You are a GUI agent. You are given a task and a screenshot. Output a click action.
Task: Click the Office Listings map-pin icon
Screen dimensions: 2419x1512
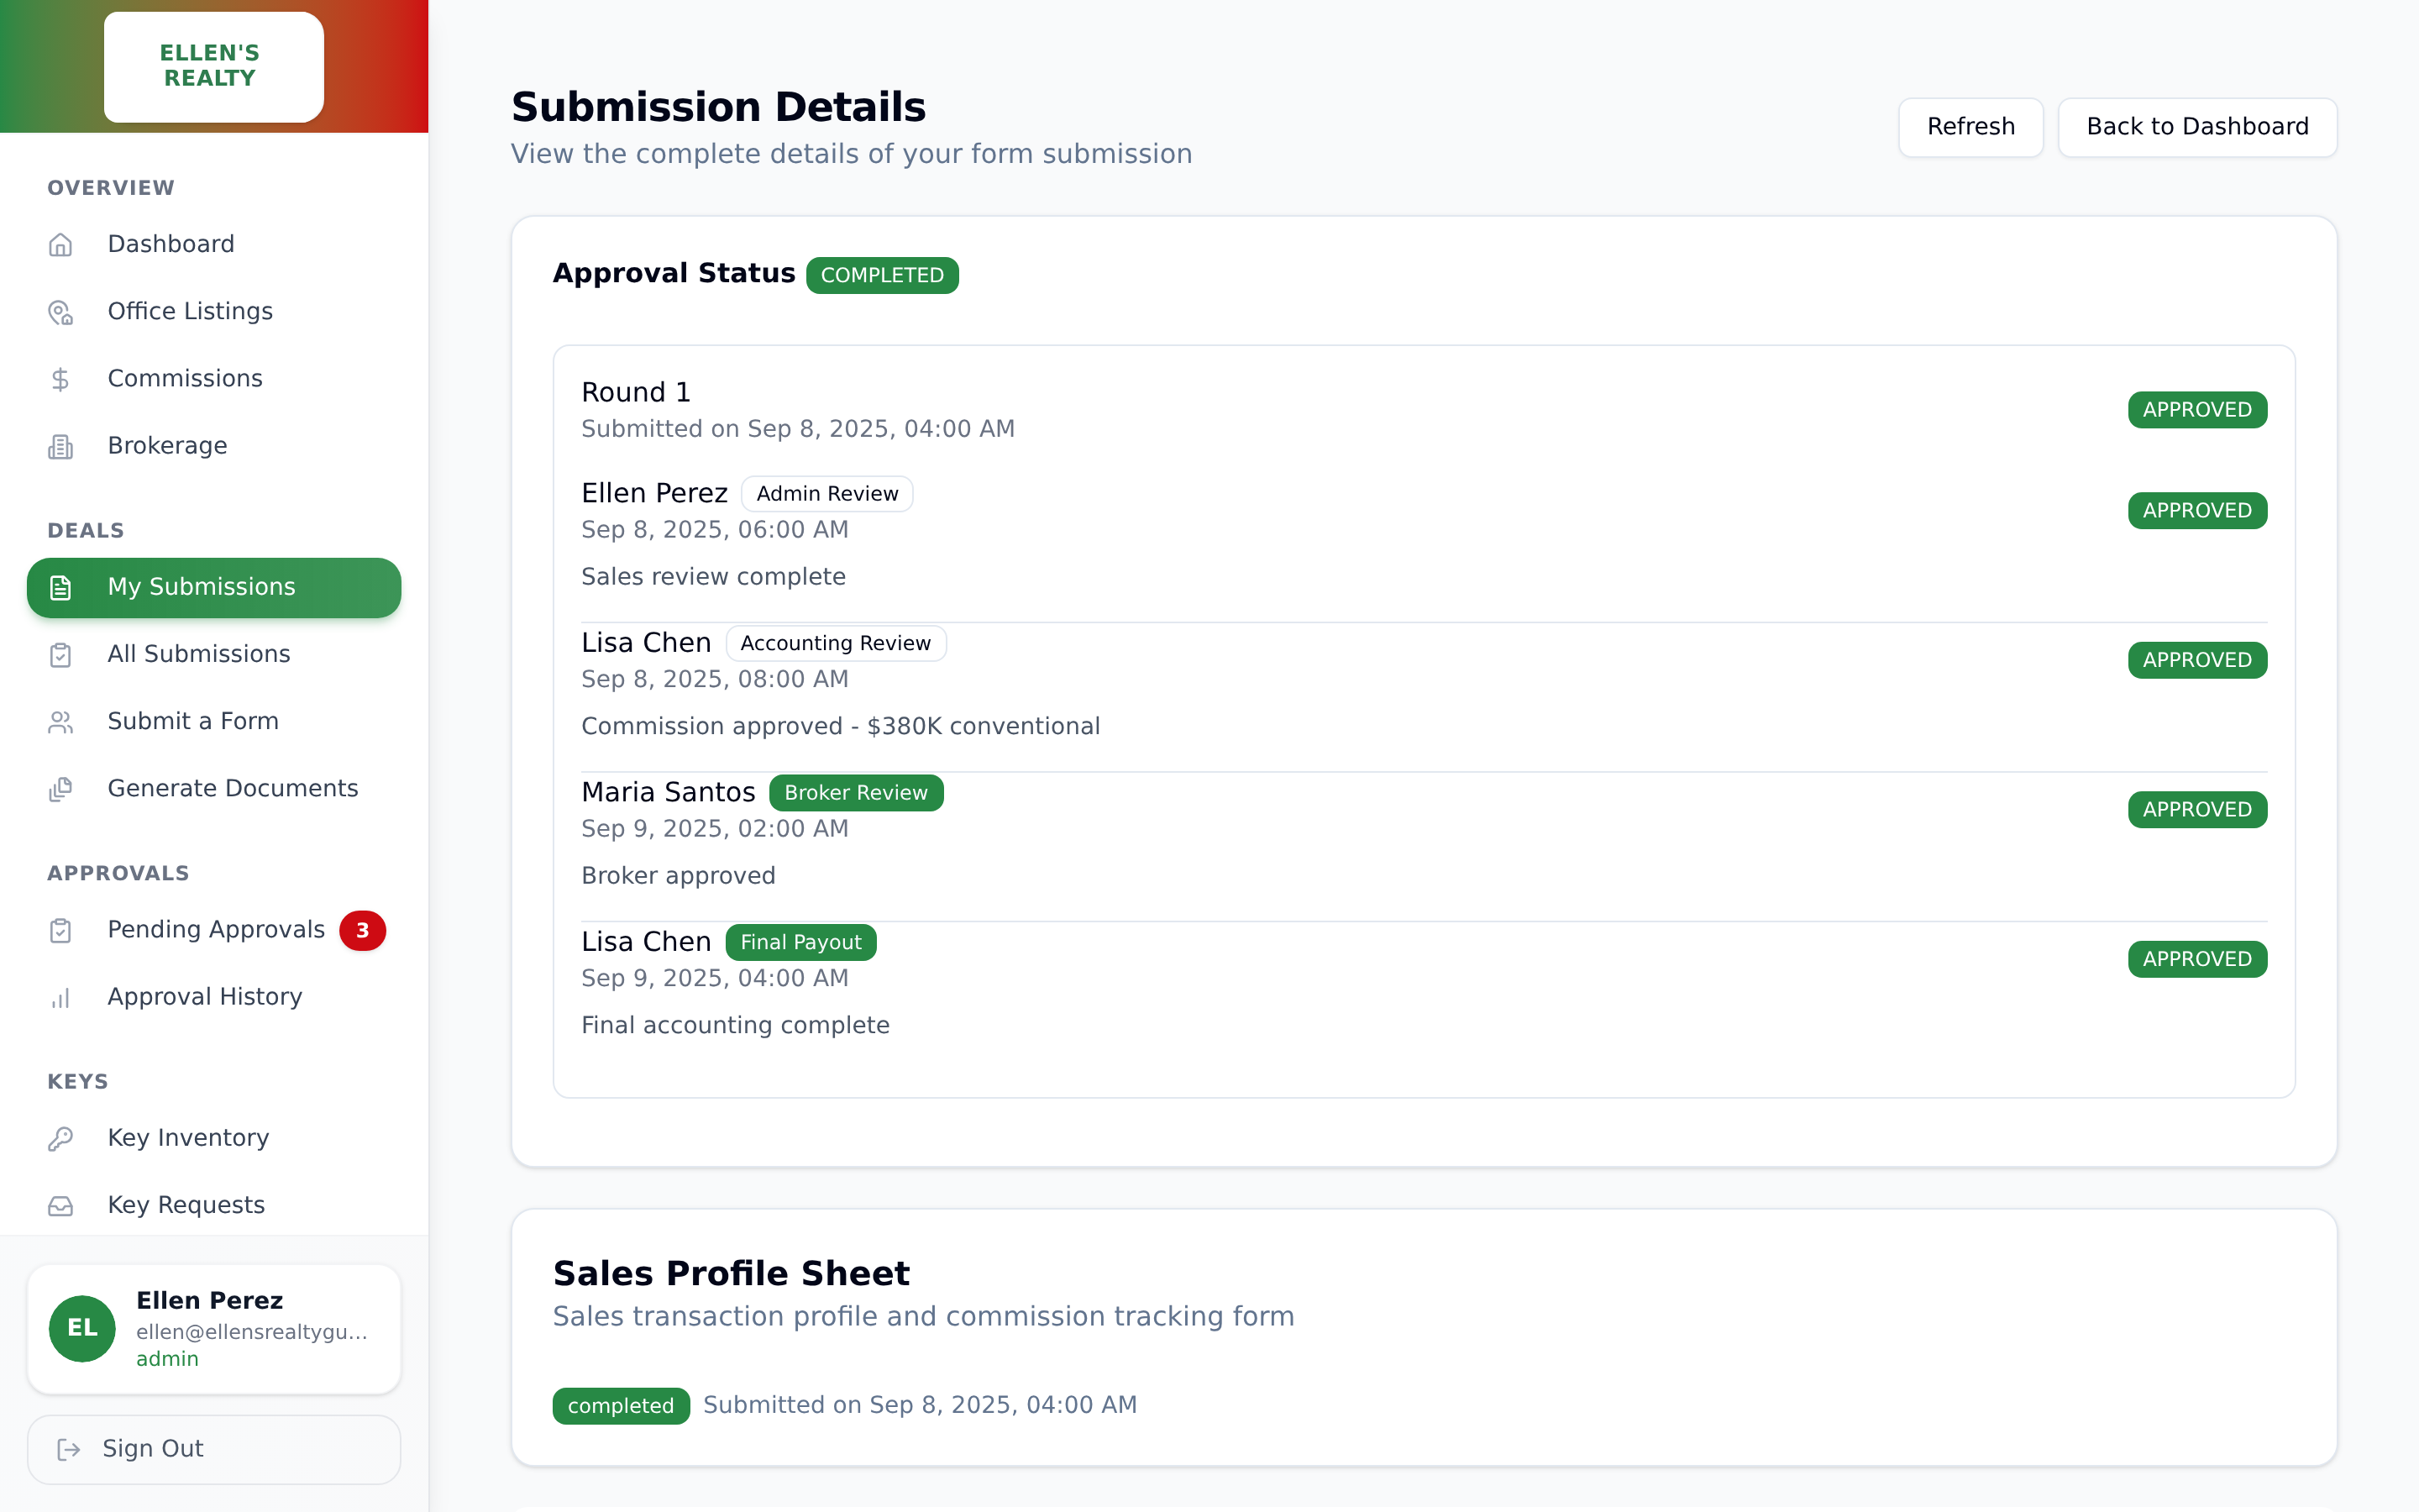click(61, 312)
